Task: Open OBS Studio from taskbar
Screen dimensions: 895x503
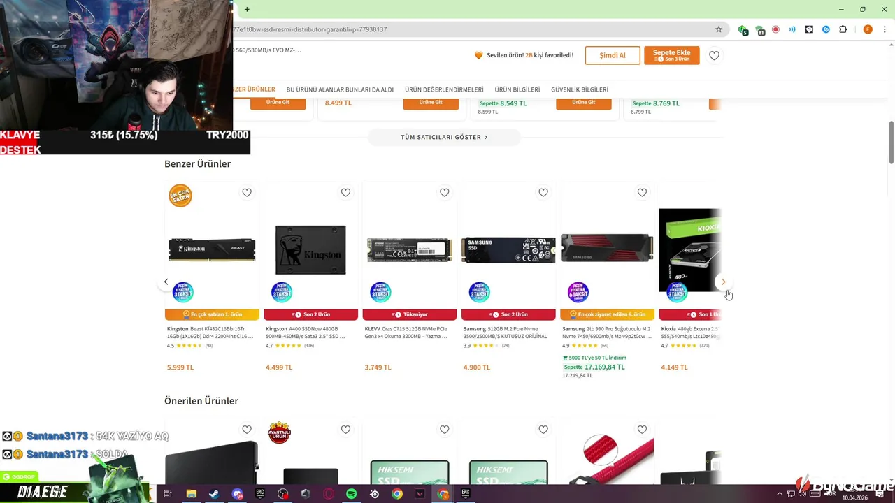Action: click(282, 494)
